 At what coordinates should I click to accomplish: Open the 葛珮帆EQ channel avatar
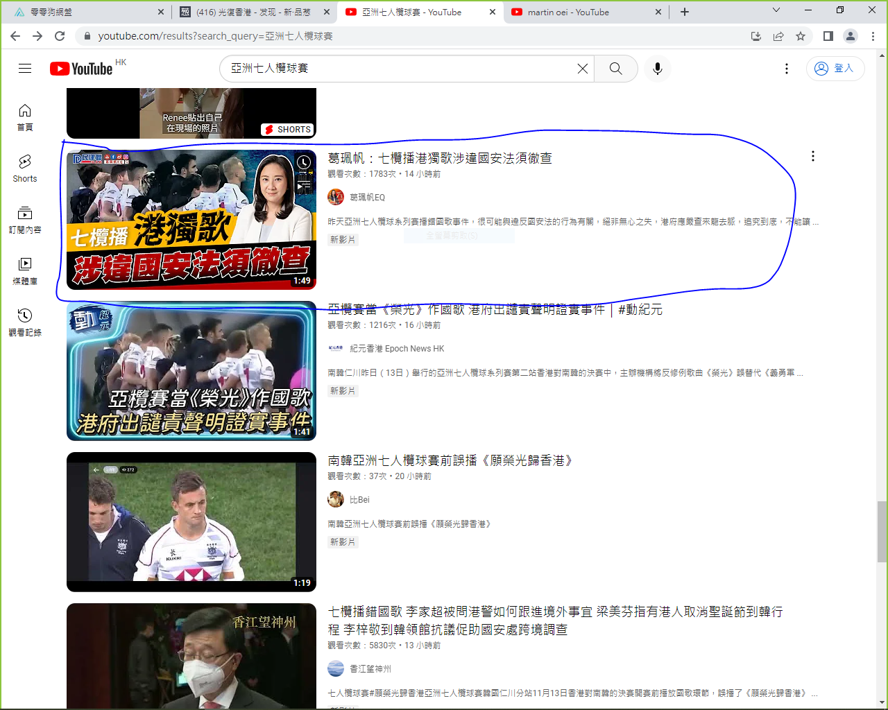click(x=336, y=197)
